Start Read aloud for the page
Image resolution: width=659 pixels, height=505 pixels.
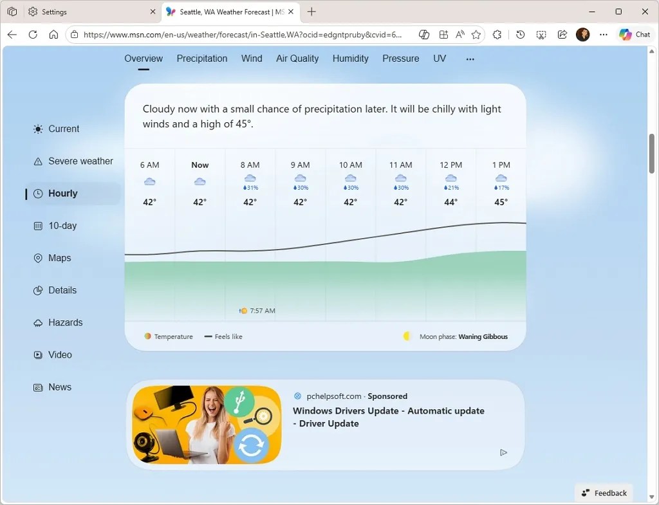pyautogui.click(x=460, y=35)
